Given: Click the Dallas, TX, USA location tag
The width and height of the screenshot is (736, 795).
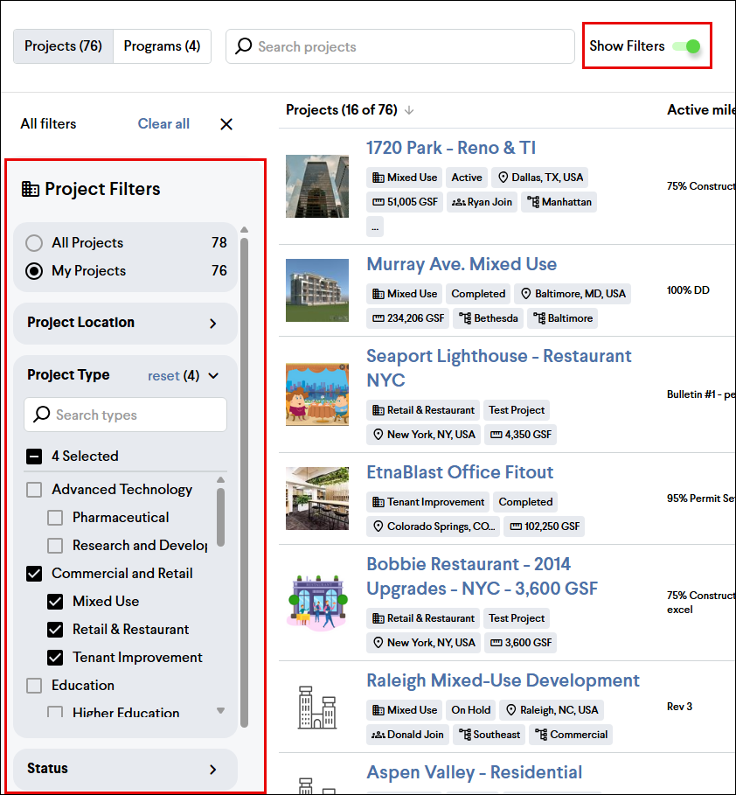Looking at the screenshot, I should [539, 178].
